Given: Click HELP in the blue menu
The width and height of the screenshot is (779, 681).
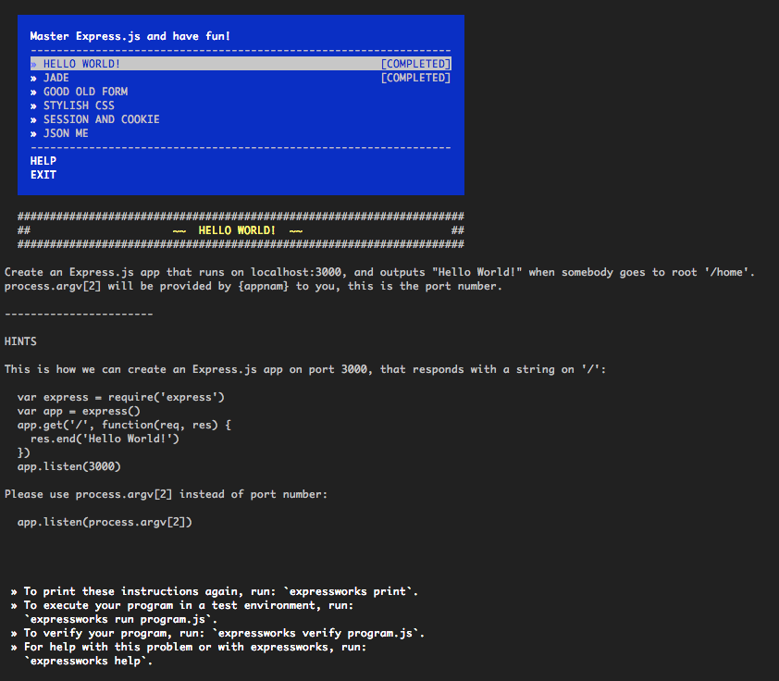Looking at the screenshot, I should [x=43, y=161].
